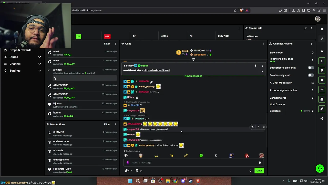Edit stream info with the pencil icon

point(305,28)
